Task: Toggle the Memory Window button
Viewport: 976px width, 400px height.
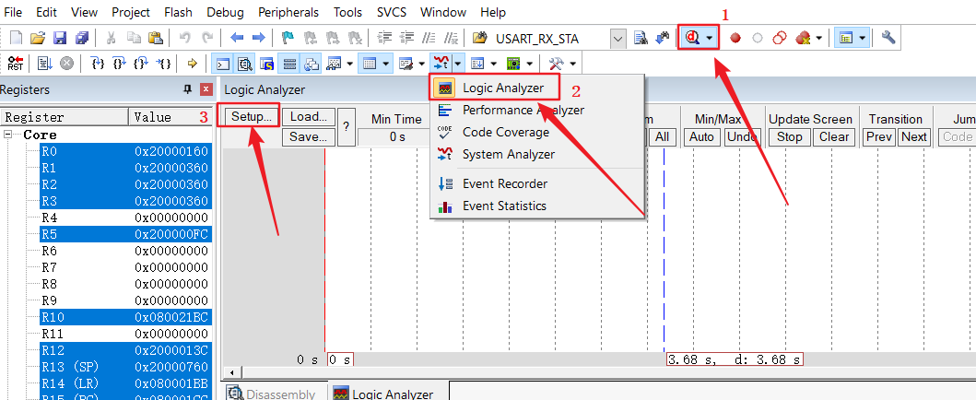Action: [x=370, y=64]
